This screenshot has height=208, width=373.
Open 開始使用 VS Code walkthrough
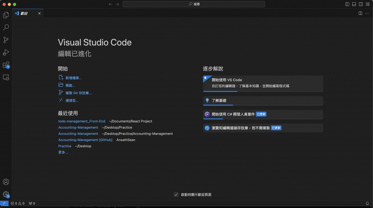tap(263, 83)
